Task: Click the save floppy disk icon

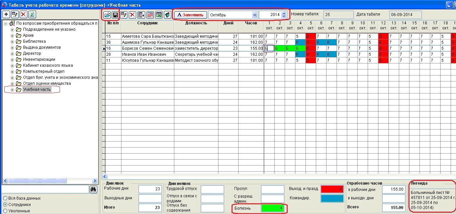Action: coord(115,15)
